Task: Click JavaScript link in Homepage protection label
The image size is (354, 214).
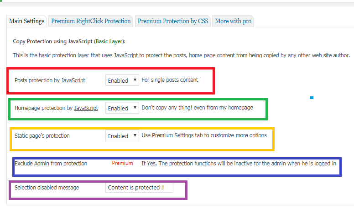Action: click(x=86, y=108)
